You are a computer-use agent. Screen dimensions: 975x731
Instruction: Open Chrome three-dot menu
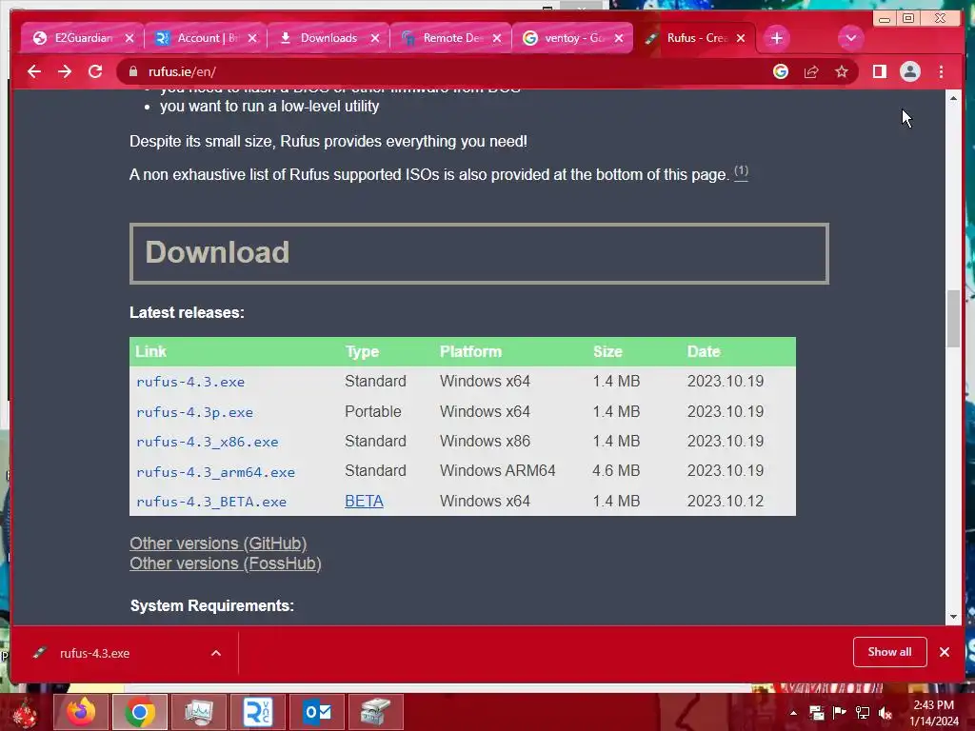(941, 72)
